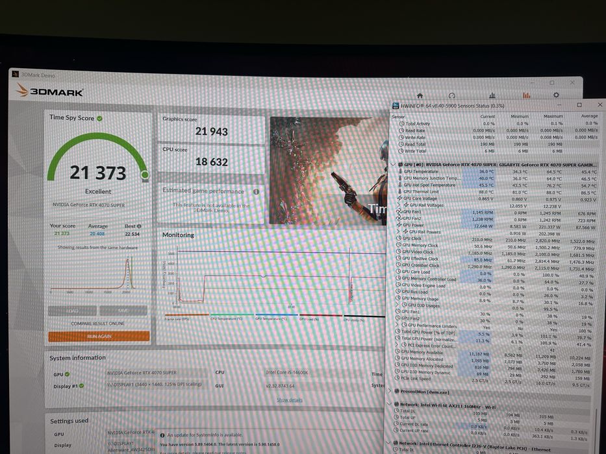
Task: Open the 3DMark Options gear icon
Action: (556, 95)
